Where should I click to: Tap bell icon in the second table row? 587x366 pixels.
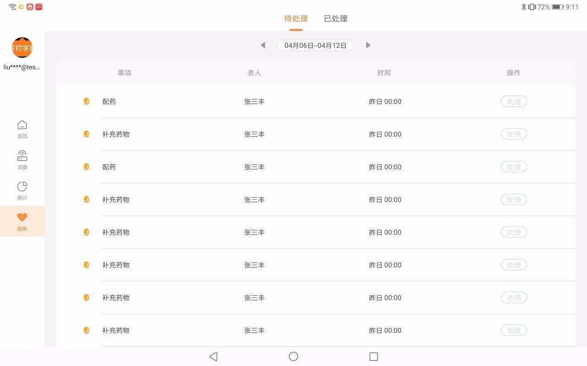pyautogui.click(x=86, y=134)
